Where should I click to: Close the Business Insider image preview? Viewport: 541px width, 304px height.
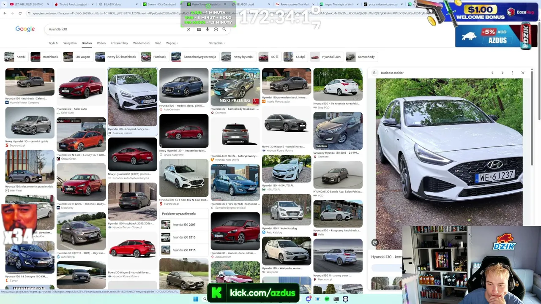pyautogui.click(x=523, y=73)
